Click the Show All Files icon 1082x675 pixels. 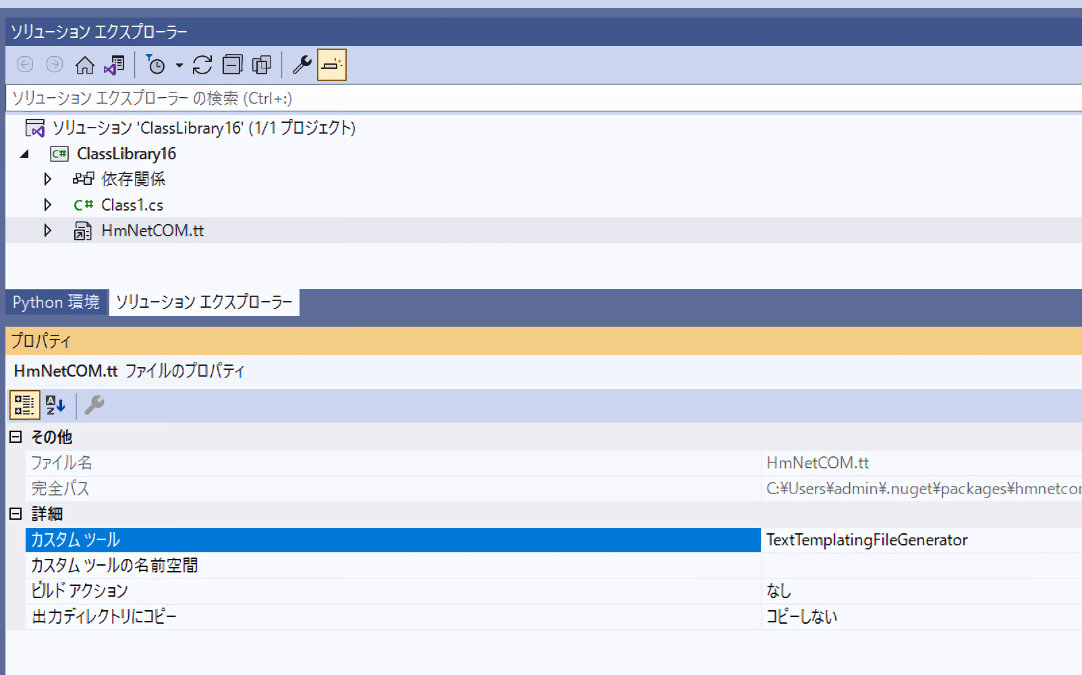(x=262, y=65)
